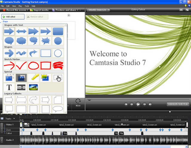Image resolution: width=191 pixels, height=148 pixels.
Task: Open the Help menu
Action: tap(33, 6)
